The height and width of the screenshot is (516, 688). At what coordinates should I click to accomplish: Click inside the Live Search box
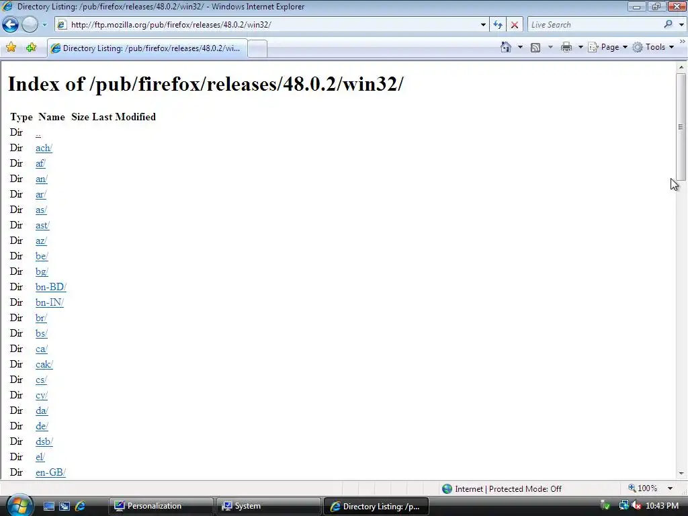(595, 25)
